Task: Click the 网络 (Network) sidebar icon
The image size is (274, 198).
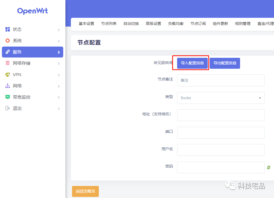Action: (x=8, y=86)
